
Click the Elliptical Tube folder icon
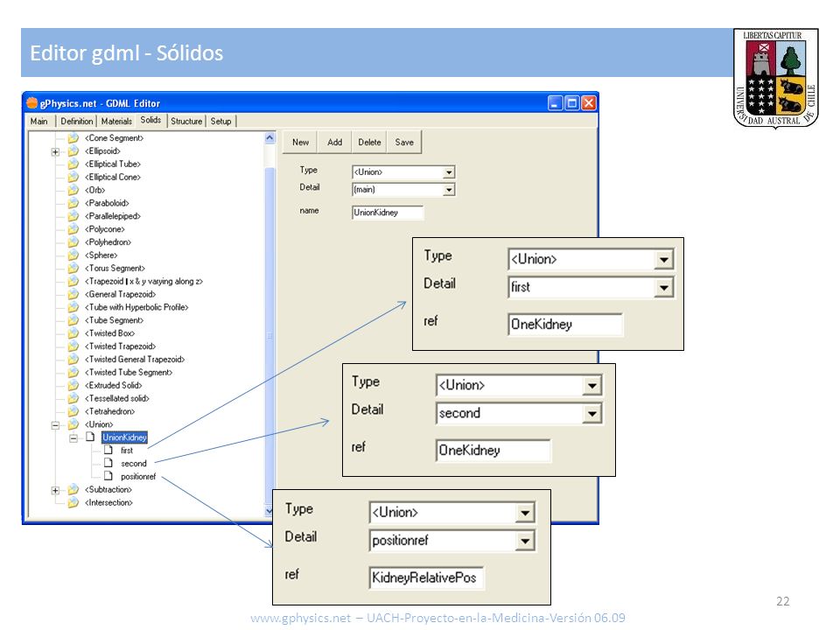[x=73, y=164]
